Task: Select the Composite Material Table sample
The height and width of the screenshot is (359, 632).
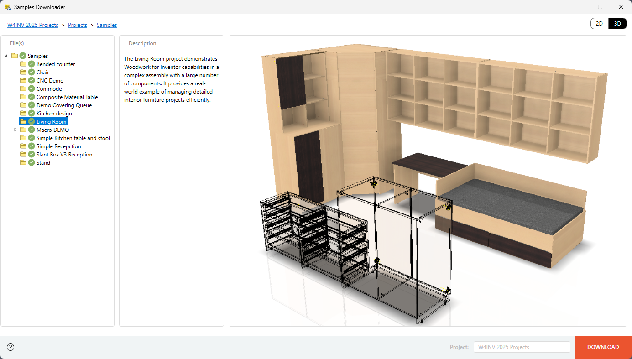Action: tap(67, 97)
